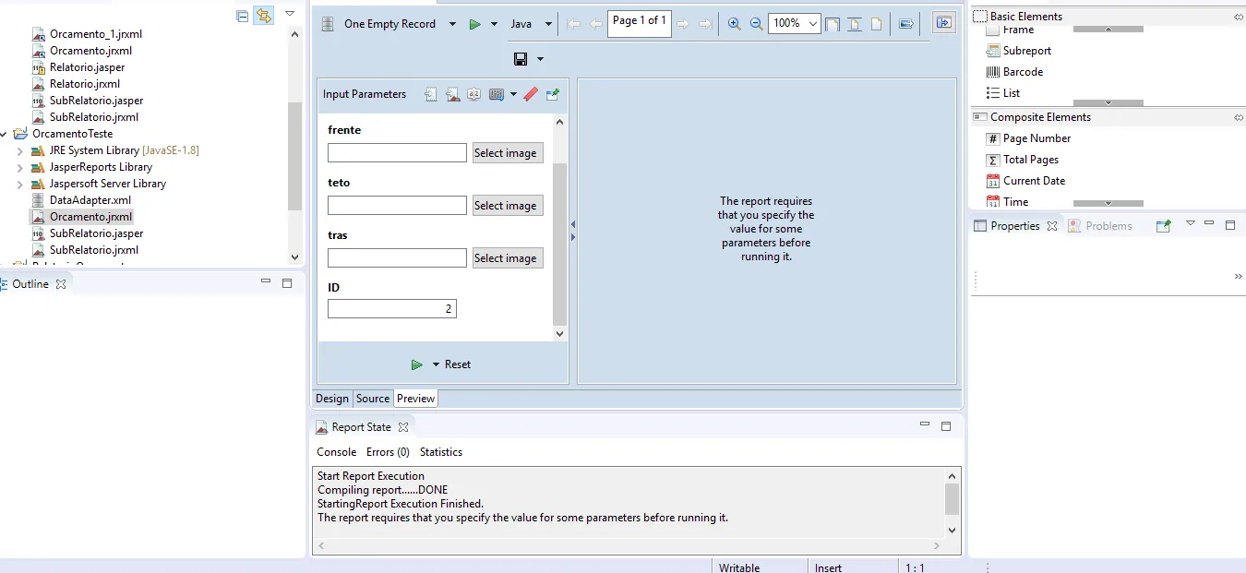Open the project explorer view menu arrow
The image size is (1246, 573).
[x=290, y=14]
